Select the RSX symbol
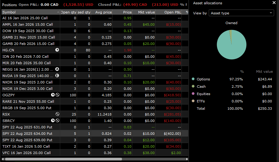 point(6,114)
